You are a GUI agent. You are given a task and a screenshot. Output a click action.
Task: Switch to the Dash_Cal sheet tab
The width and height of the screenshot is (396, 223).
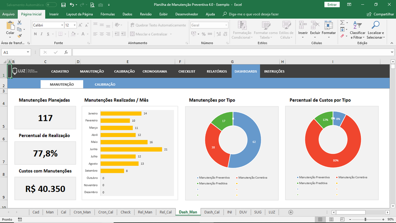pos(212,212)
